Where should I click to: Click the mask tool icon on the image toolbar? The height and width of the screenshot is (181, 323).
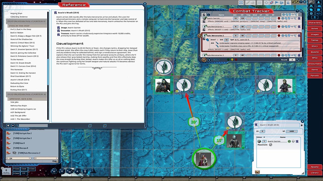(x=282, y=3)
